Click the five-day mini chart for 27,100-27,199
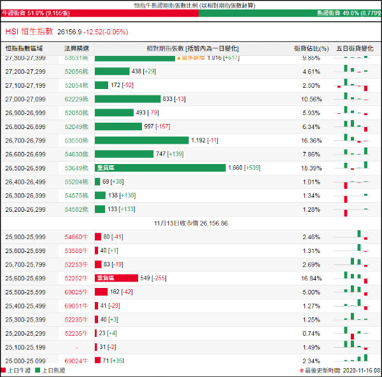 (352, 85)
